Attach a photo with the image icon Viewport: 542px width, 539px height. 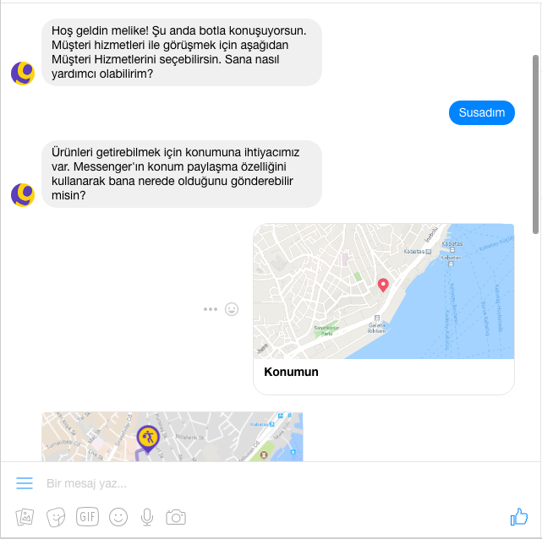(x=25, y=517)
